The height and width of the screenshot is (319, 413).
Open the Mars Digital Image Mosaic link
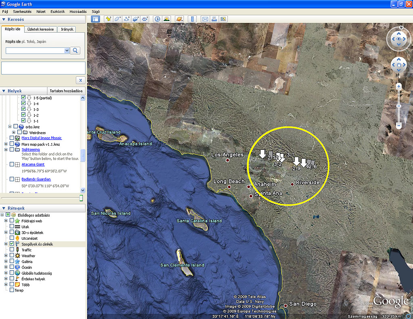tap(42, 138)
